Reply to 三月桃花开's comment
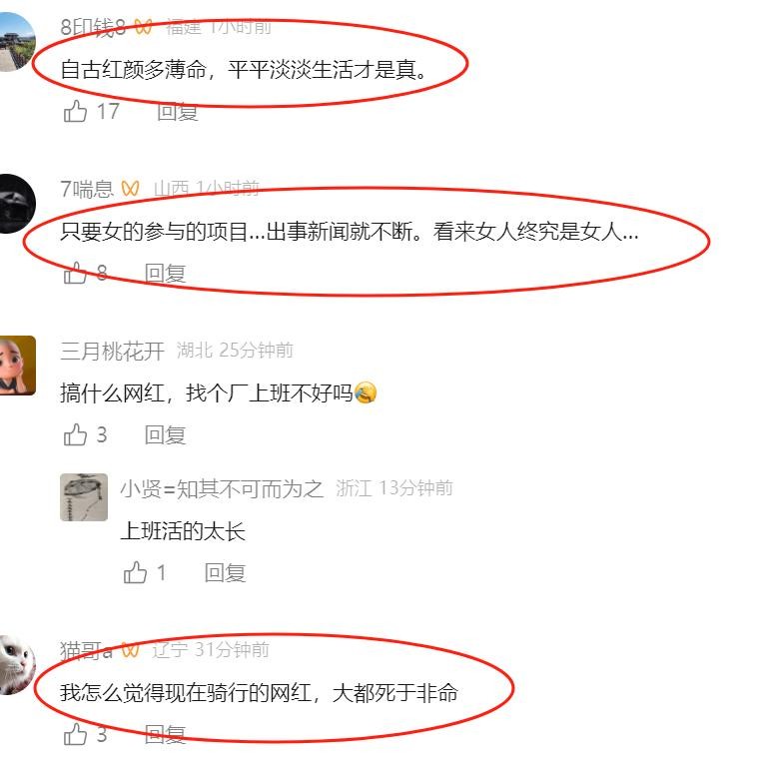Image resolution: width=776 pixels, height=770 pixels. pos(166,435)
